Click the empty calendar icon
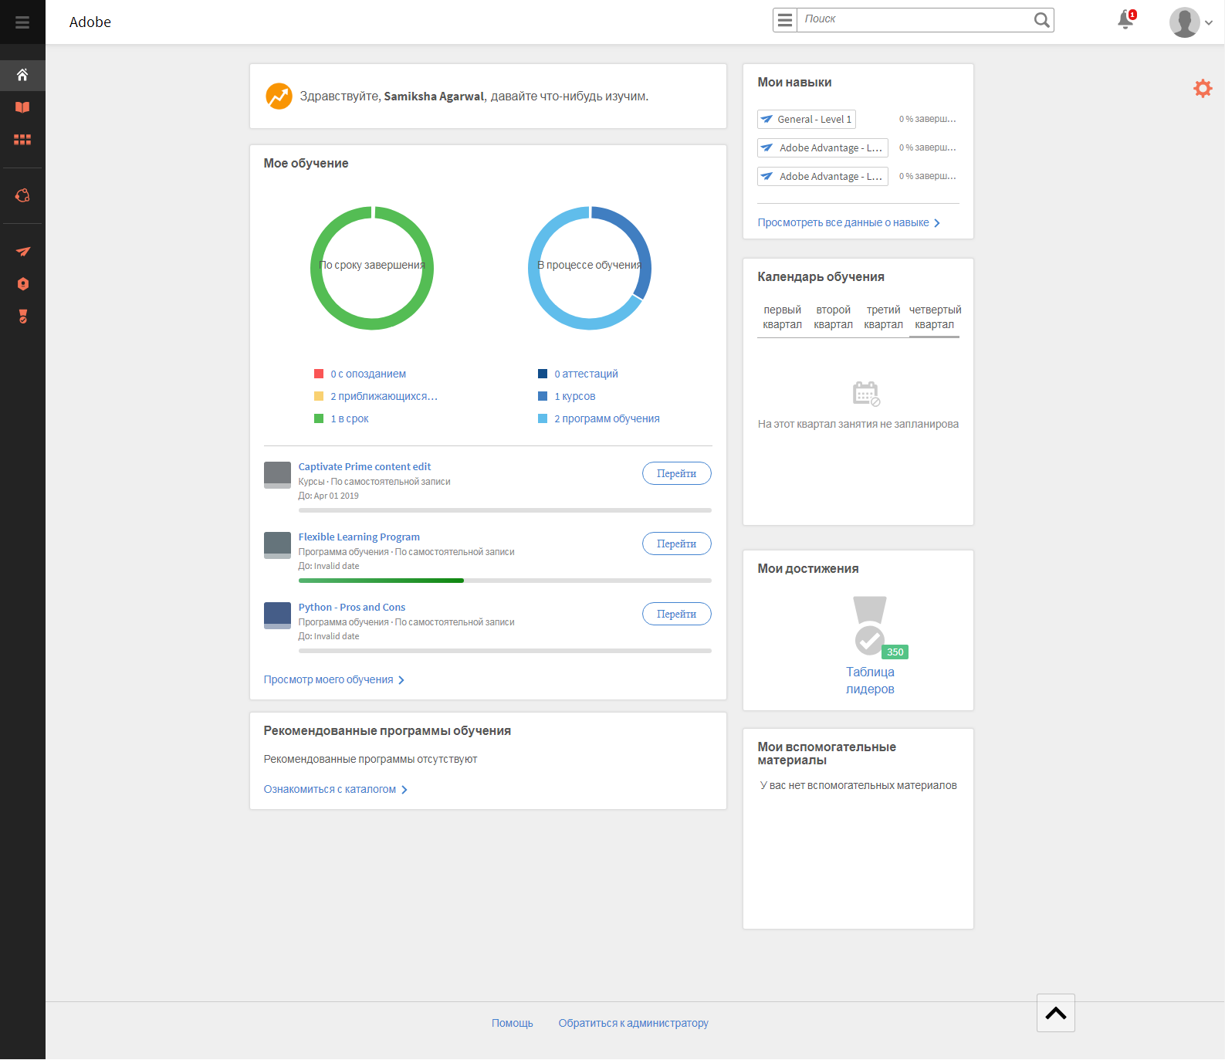The image size is (1225, 1060). (866, 394)
